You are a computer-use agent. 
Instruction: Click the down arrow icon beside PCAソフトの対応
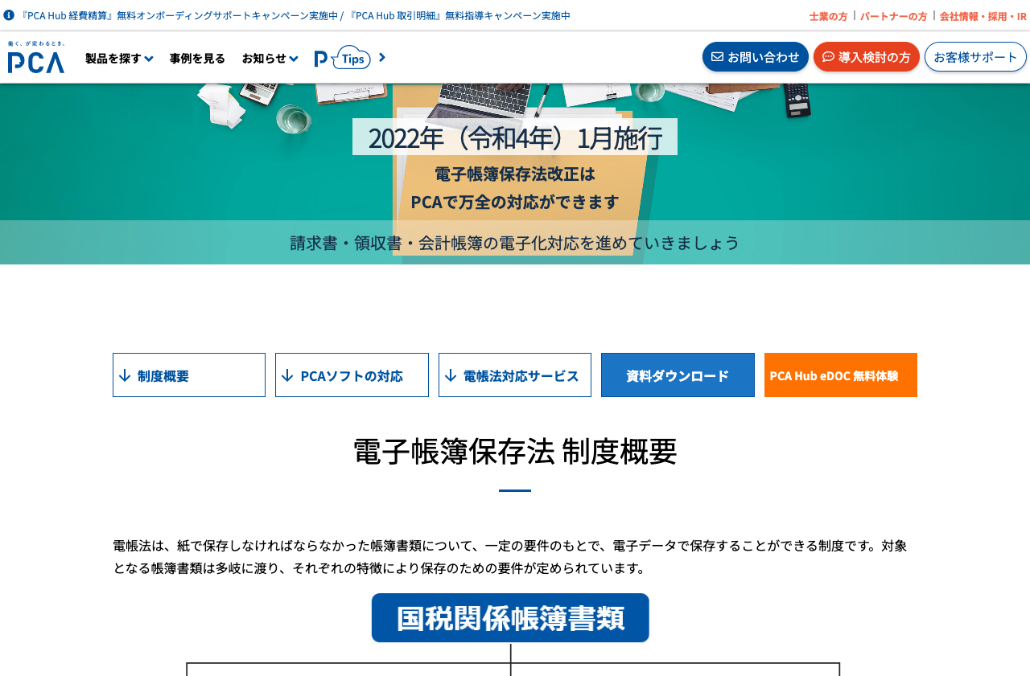coord(288,375)
